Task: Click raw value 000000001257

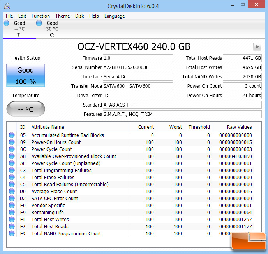Action: pyautogui.click(x=236, y=219)
